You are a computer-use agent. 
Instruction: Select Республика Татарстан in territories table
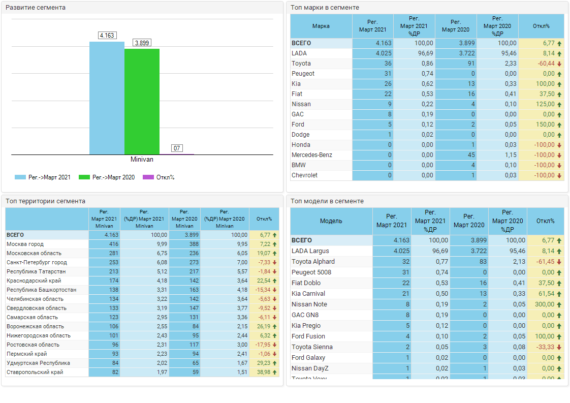(x=36, y=272)
